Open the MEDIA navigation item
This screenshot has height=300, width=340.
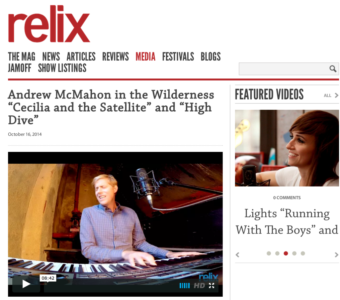(145, 57)
